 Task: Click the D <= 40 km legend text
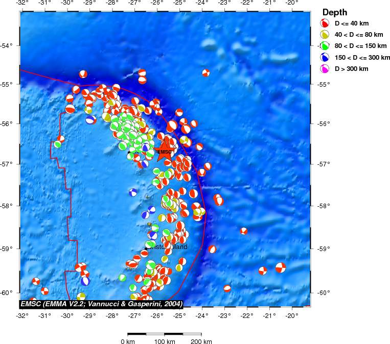pos(352,23)
